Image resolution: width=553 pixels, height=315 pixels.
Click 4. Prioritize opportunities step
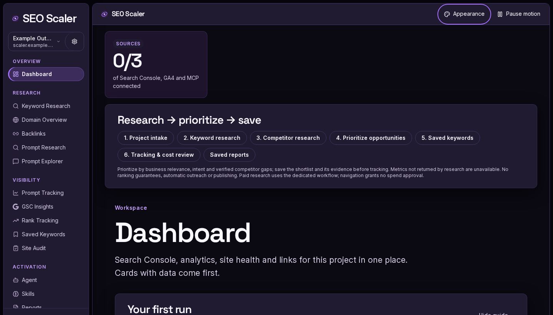pos(371,138)
